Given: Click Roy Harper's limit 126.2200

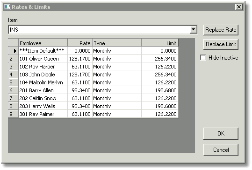Looking at the screenshot, I should (160, 67).
